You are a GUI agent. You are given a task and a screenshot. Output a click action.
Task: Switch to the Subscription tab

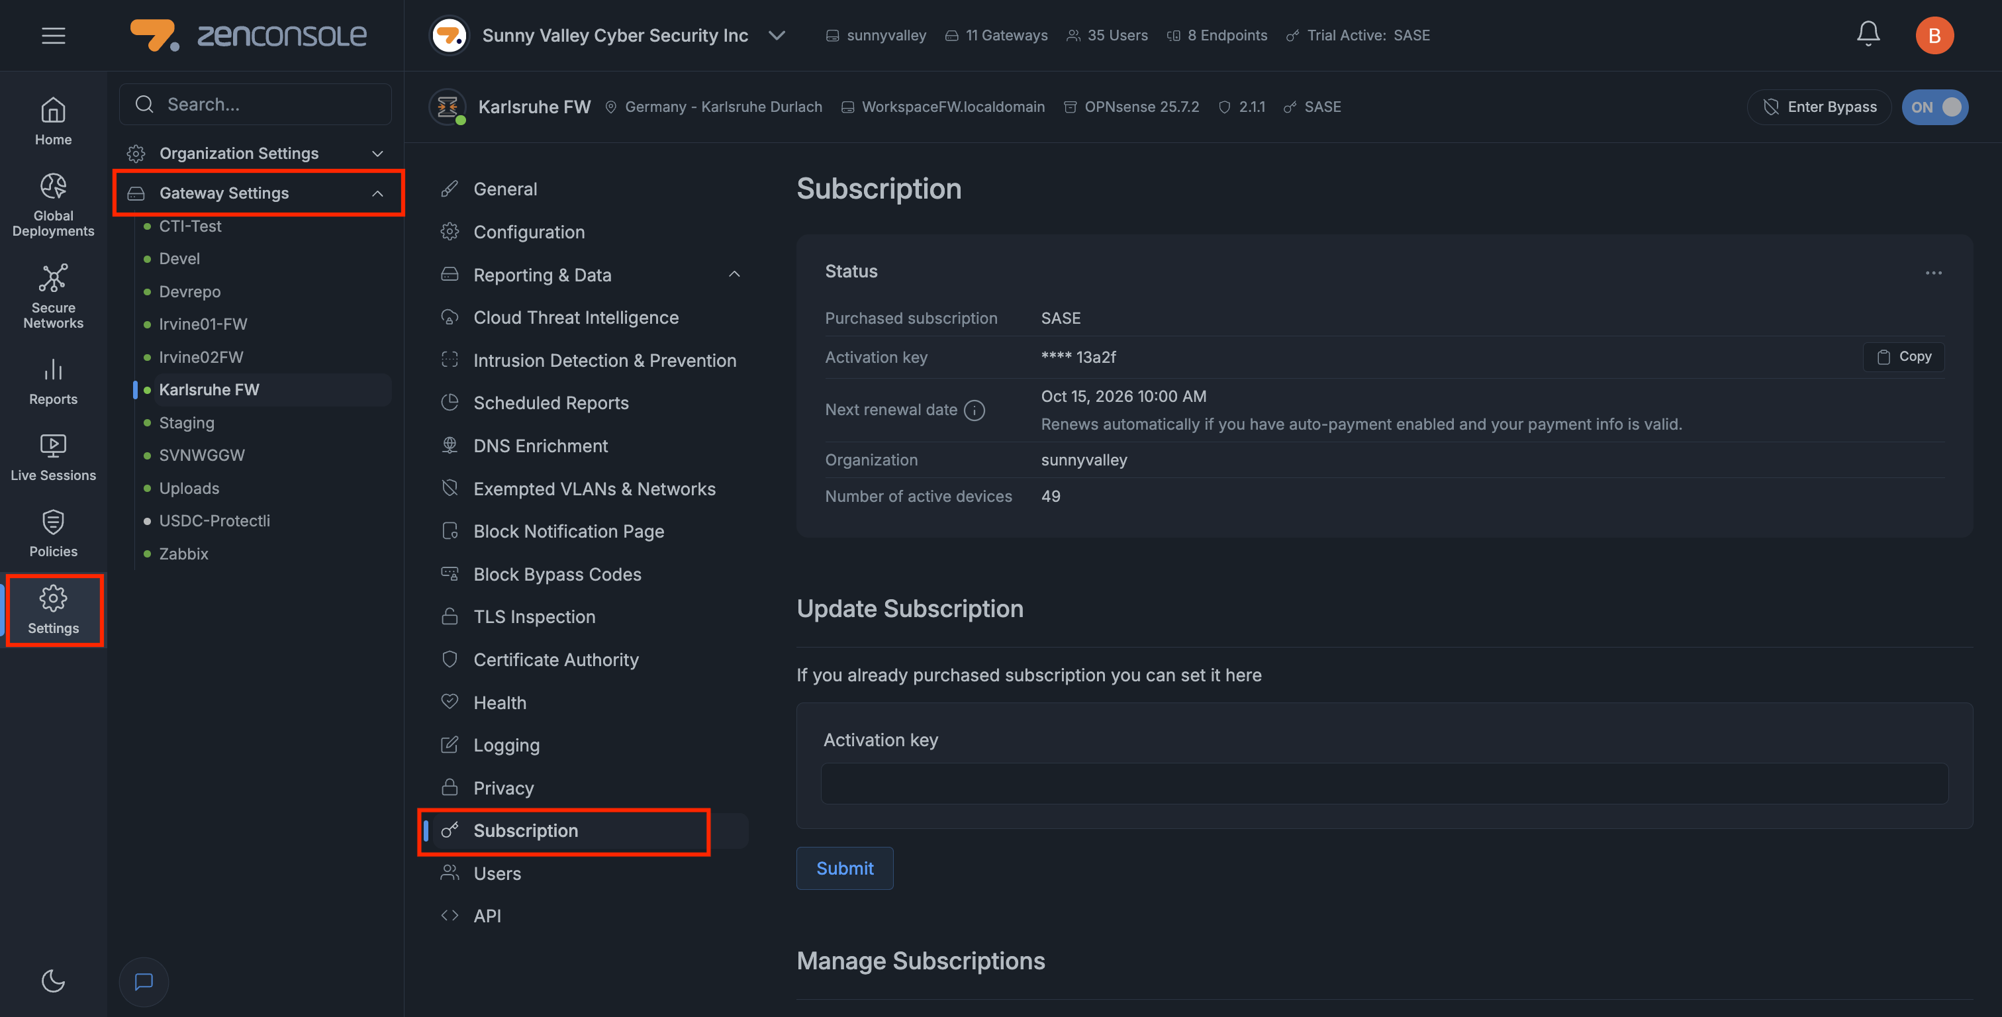coord(526,830)
